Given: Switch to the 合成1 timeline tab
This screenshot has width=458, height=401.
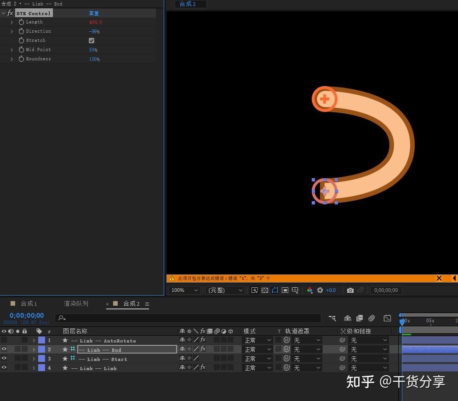Looking at the screenshot, I should pyautogui.click(x=29, y=304).
